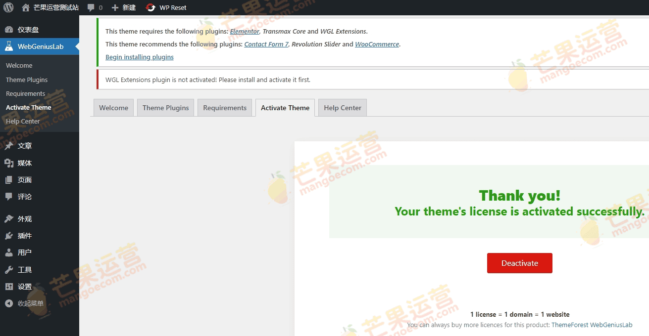Open the comments bubble icon in admin bar

(x=91, y=7)
